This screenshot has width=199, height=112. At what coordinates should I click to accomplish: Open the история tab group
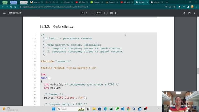[24, 2]
